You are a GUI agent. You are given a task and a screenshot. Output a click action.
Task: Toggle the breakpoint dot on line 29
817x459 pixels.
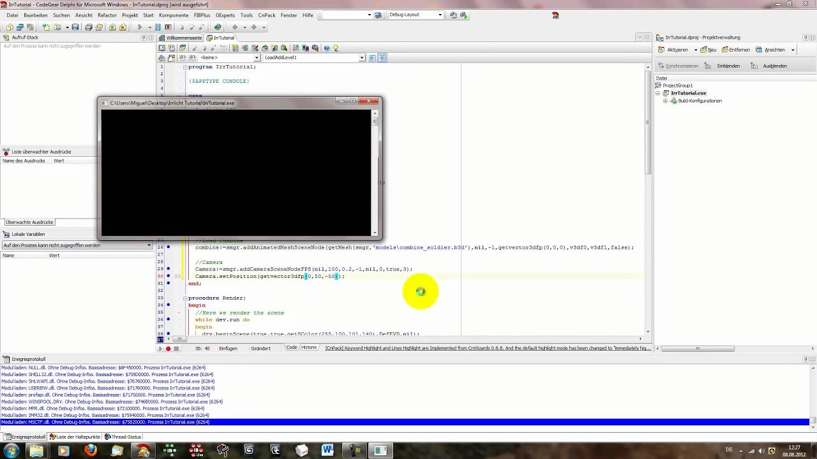tap(169, 269)
